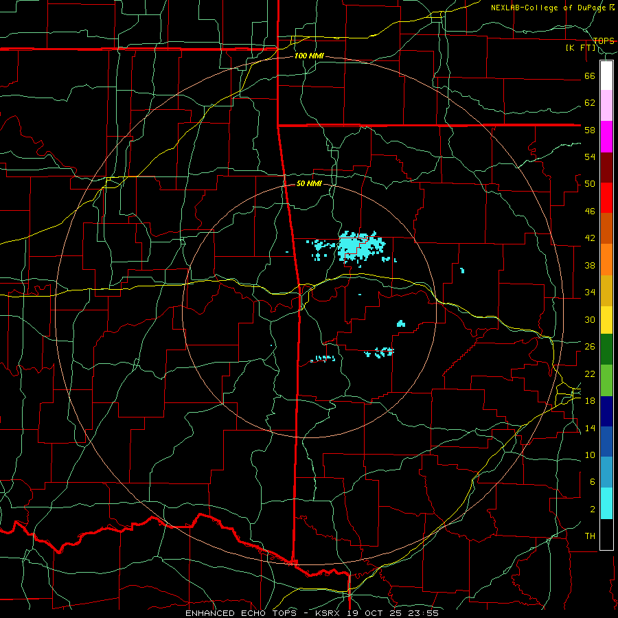Choose the light green legend swatch

[x=606, y=380]
